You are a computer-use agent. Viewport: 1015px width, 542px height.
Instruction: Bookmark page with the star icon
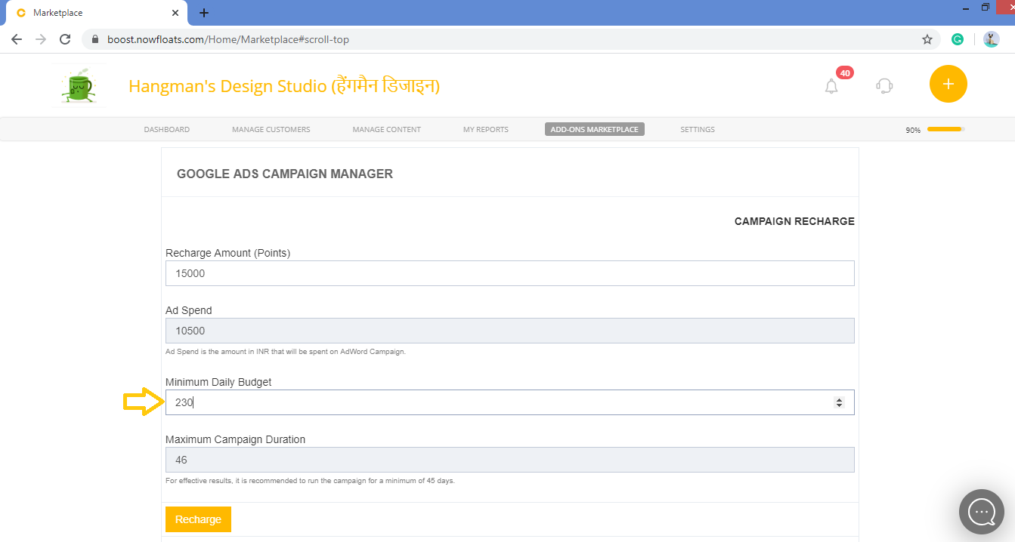pos(927,39)
